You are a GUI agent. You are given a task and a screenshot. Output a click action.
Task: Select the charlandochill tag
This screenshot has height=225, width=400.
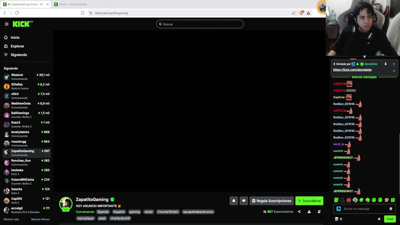120,218
